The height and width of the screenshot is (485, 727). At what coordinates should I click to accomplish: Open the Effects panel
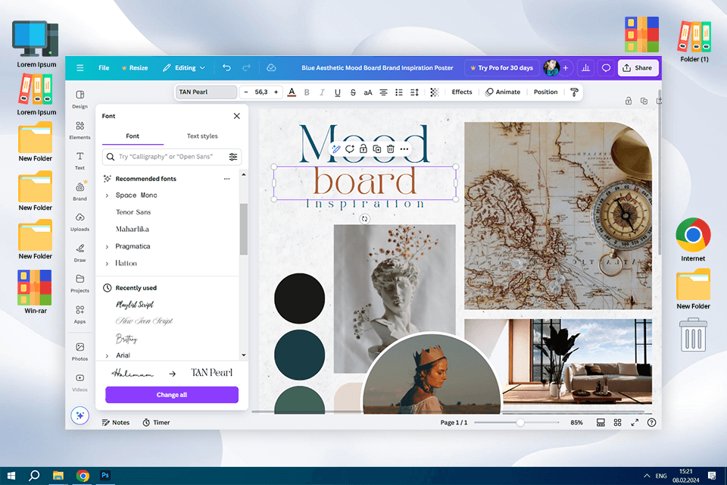click(x=462, y=92)
